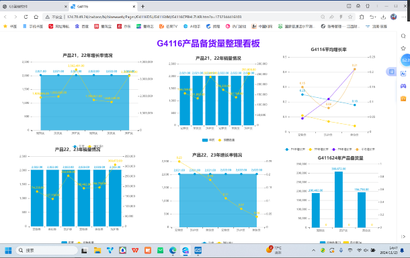Image resolution: width=410 pixels, height=258 pixels.
Task: Bookmark this page with the star icon
Action: tap(350, 17)
